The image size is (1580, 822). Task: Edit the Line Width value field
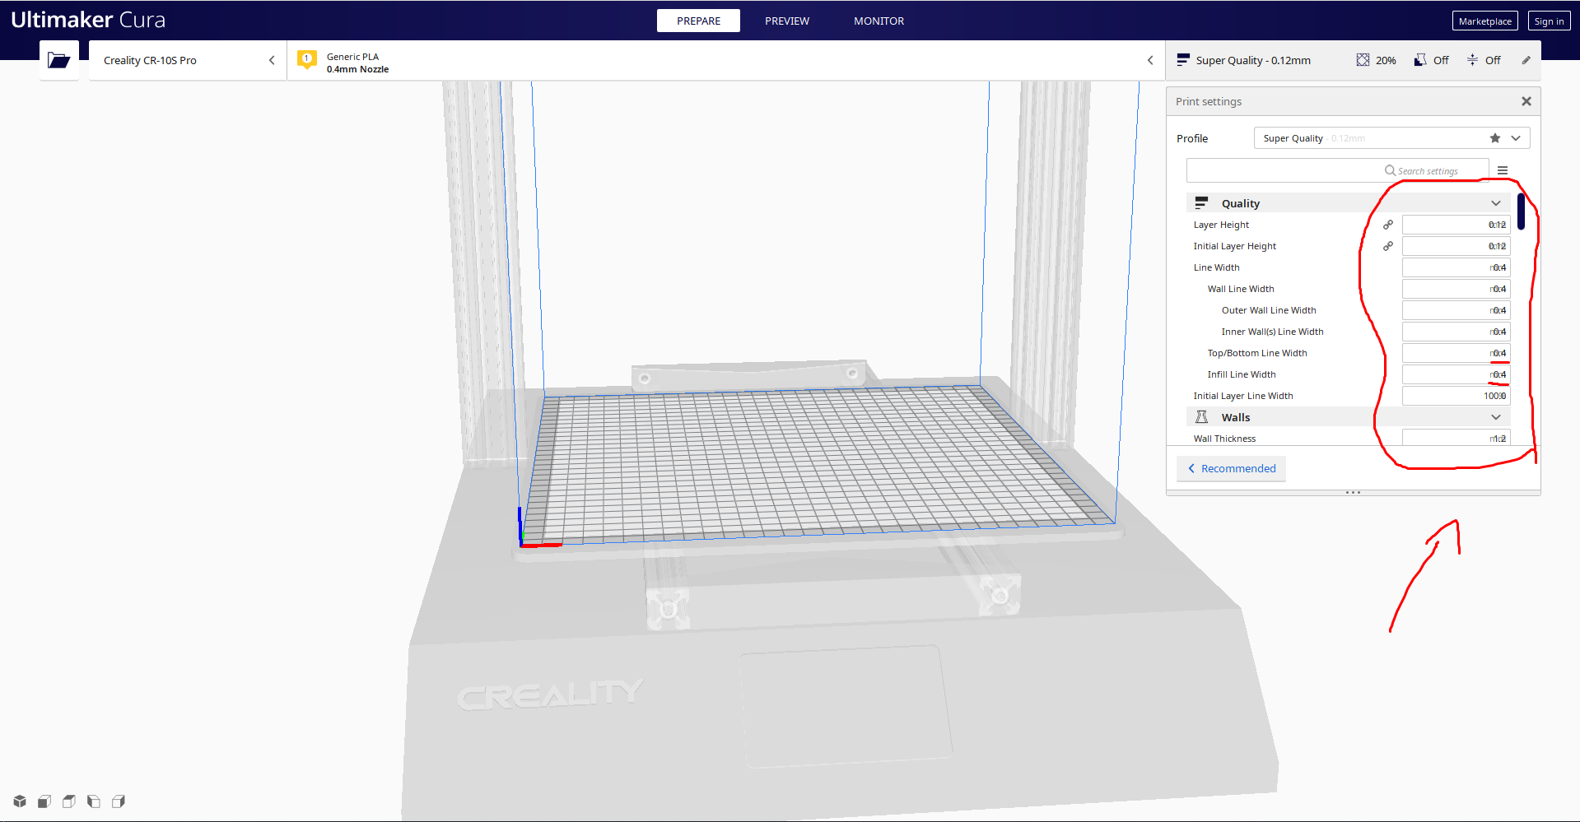[x=1456, y=267]
